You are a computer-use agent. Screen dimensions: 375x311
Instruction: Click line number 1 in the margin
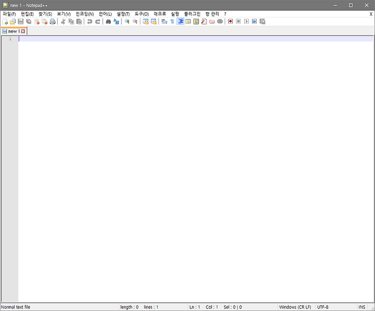[10, 39]
